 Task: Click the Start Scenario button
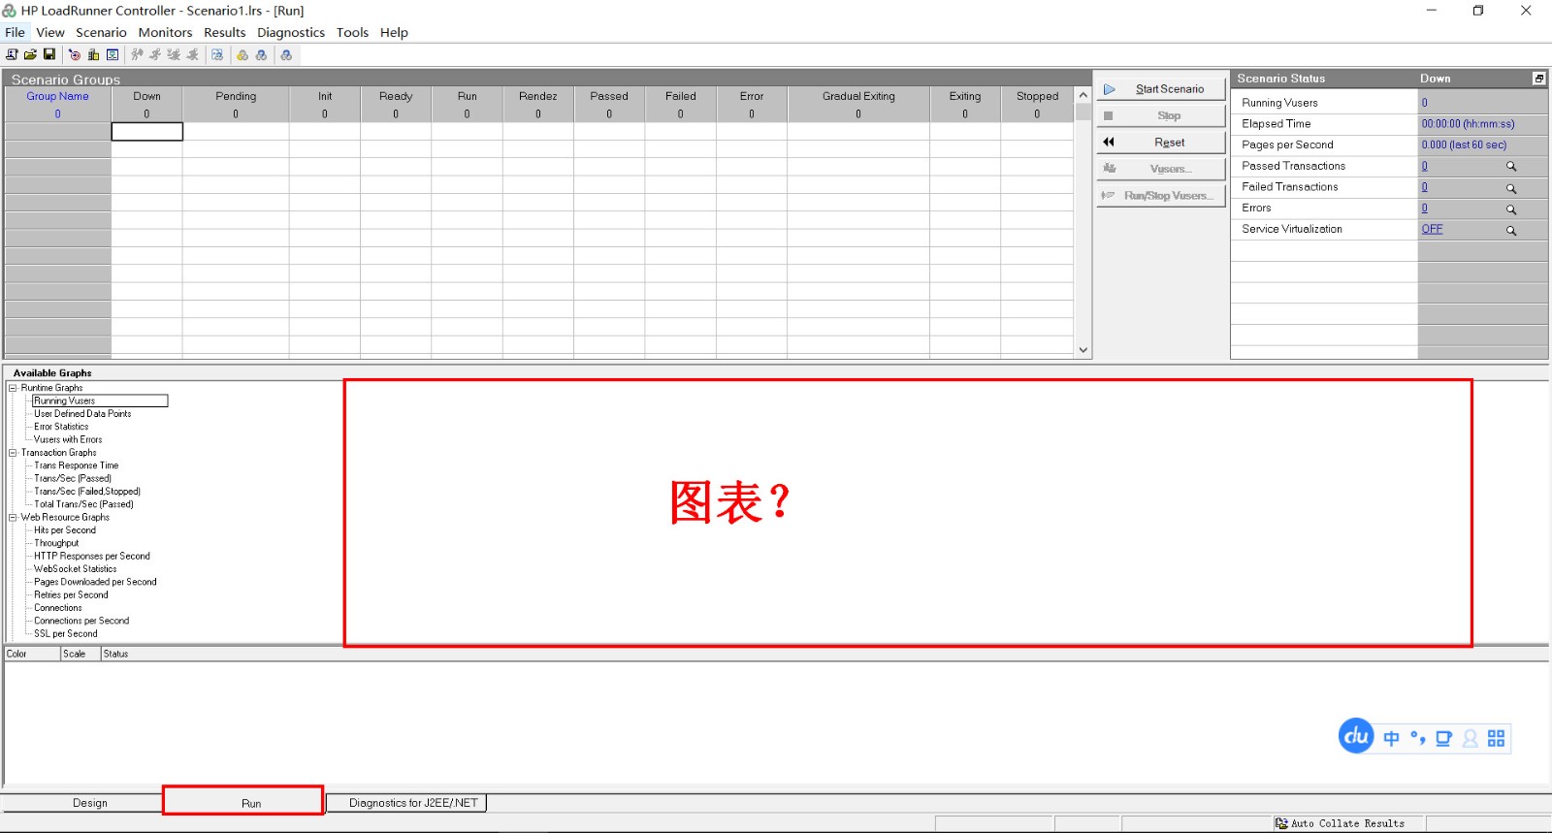pyautogui.click(x=1161, y=89)
